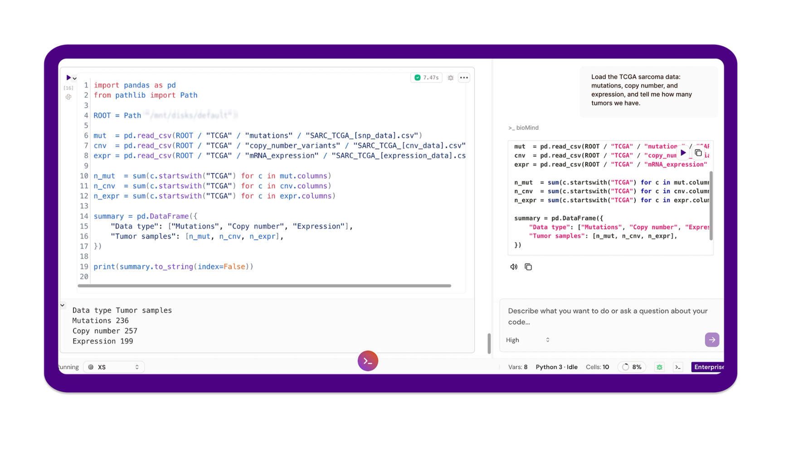The image size is (798, 449).
Task: Collapse the cell output with the chevron
Action: tap(63, 305)
